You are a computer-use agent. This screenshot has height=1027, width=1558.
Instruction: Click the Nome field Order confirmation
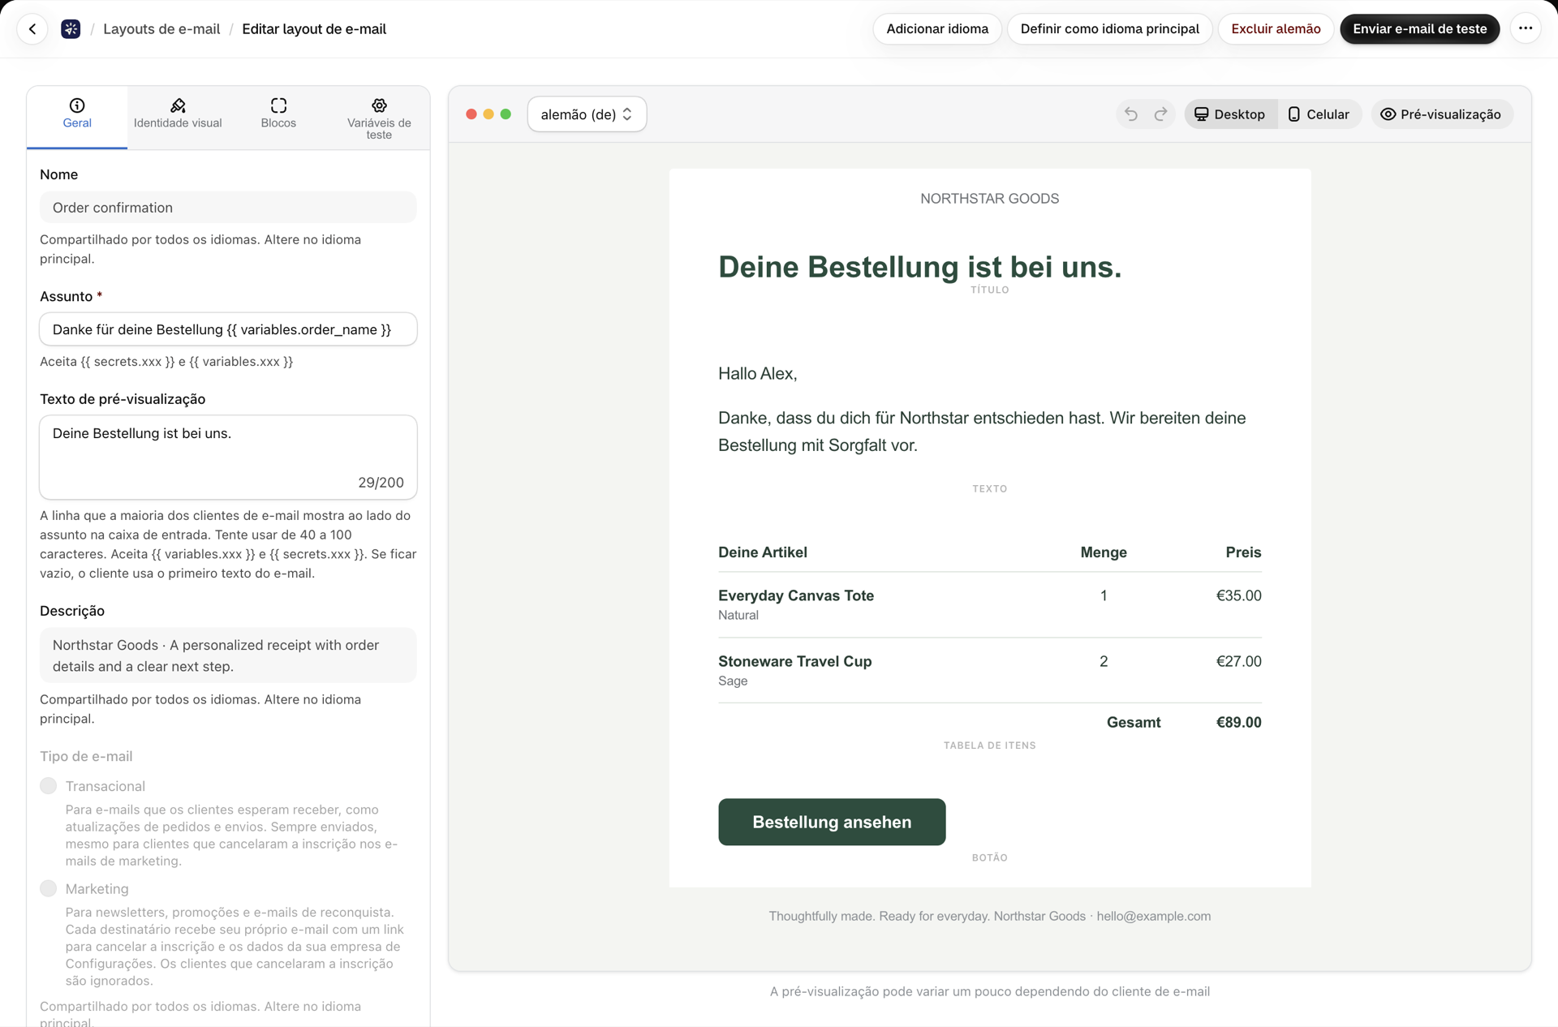tap(228, 208)
